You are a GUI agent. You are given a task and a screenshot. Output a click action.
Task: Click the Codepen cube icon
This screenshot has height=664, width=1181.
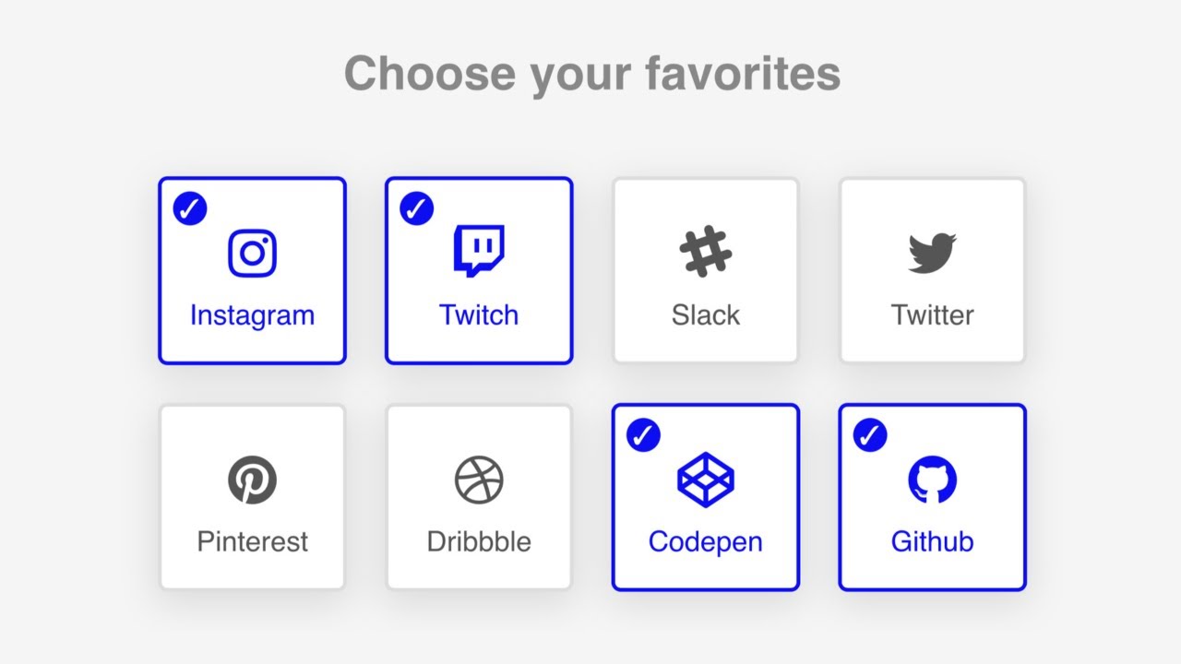[x=706, y=480]
